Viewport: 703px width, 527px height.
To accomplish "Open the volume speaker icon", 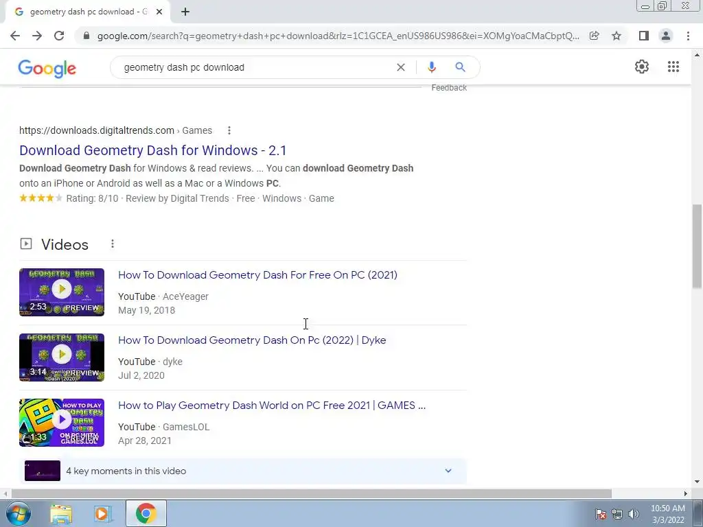I will 634,514.
